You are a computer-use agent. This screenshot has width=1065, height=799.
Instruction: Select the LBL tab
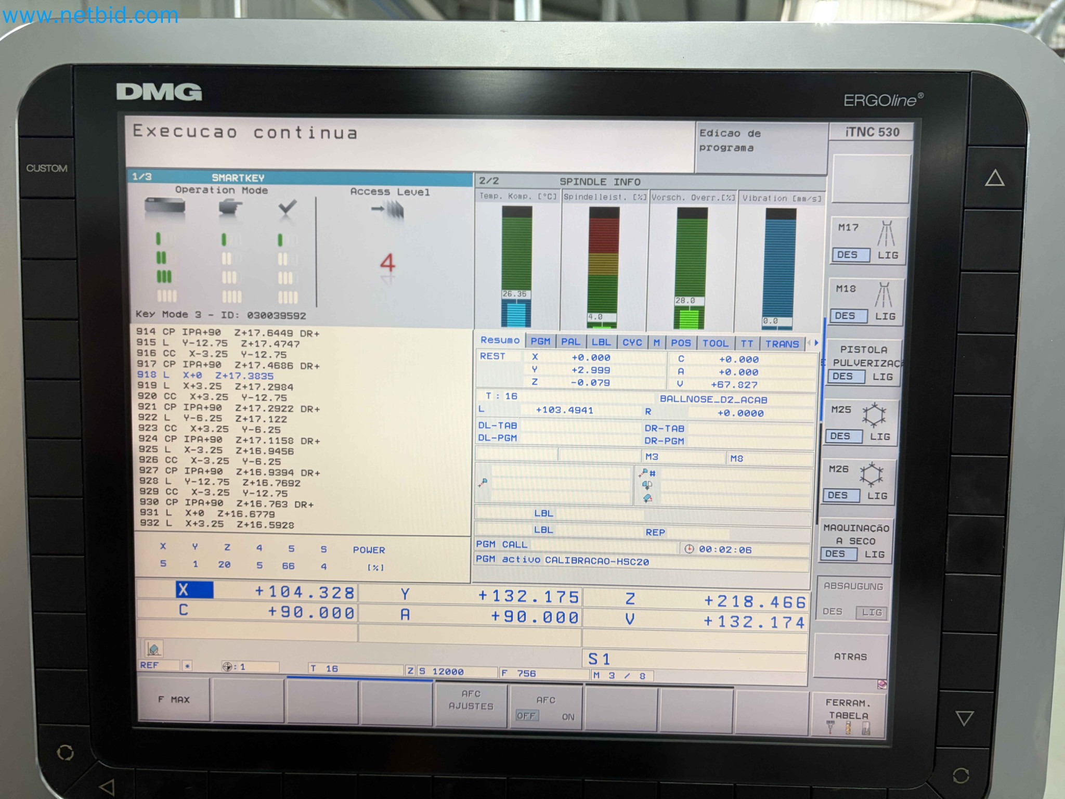pyautogui.click(x=601, y=342)
